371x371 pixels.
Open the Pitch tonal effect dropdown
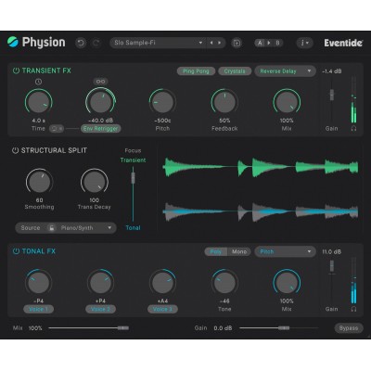click(285, 251)
